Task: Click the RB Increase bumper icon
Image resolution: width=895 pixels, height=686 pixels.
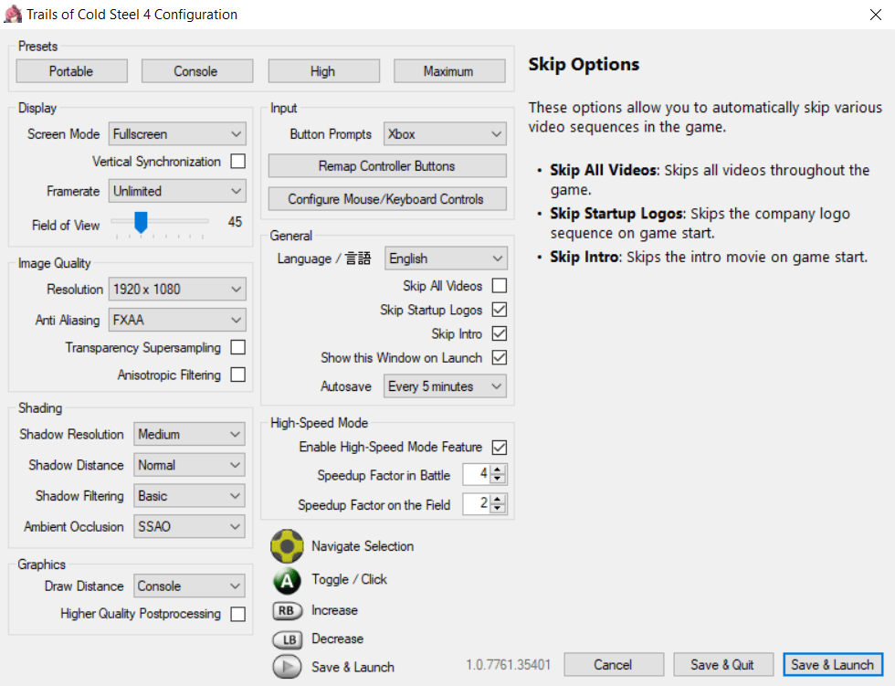Action: (287, 611)
